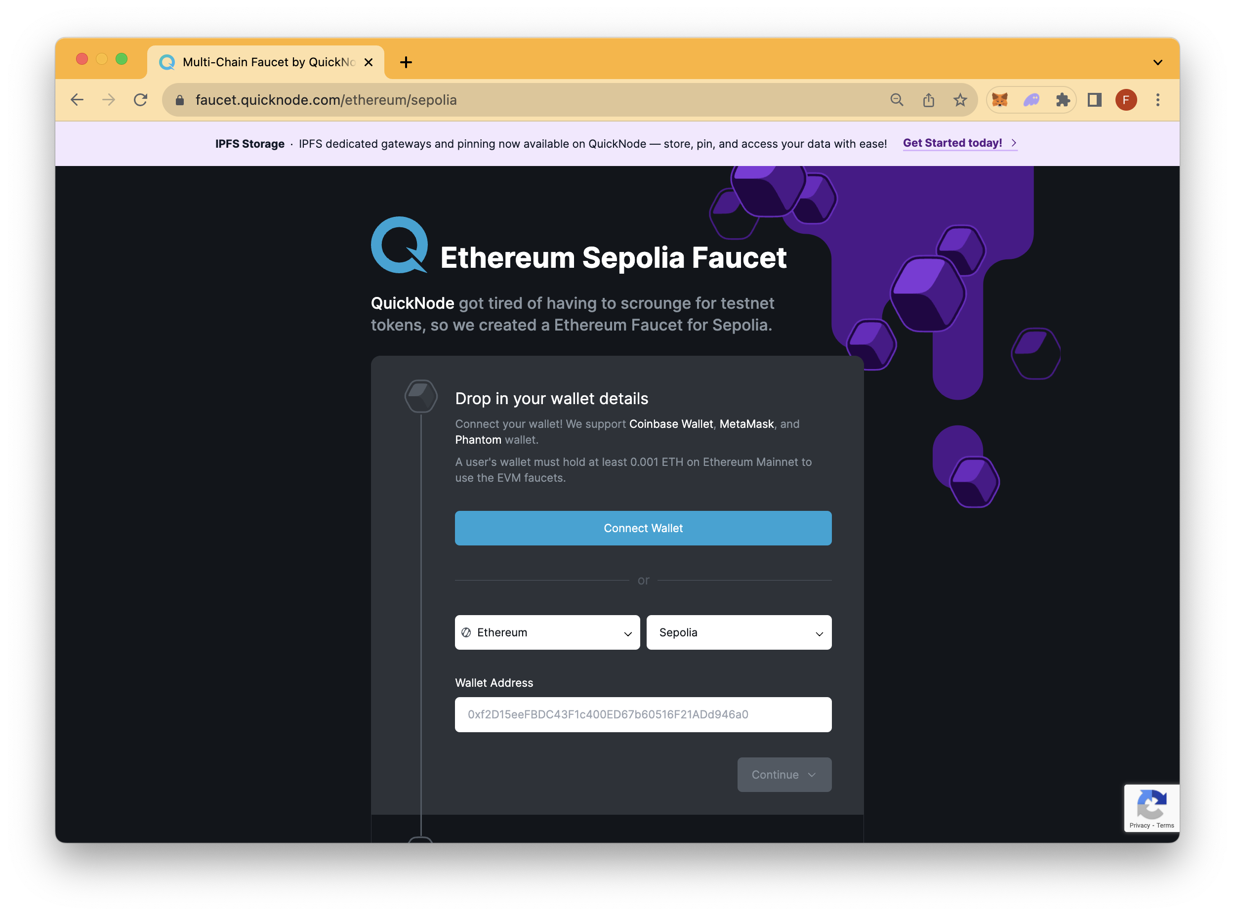Bookmark this page with star icon

point(960,100)
